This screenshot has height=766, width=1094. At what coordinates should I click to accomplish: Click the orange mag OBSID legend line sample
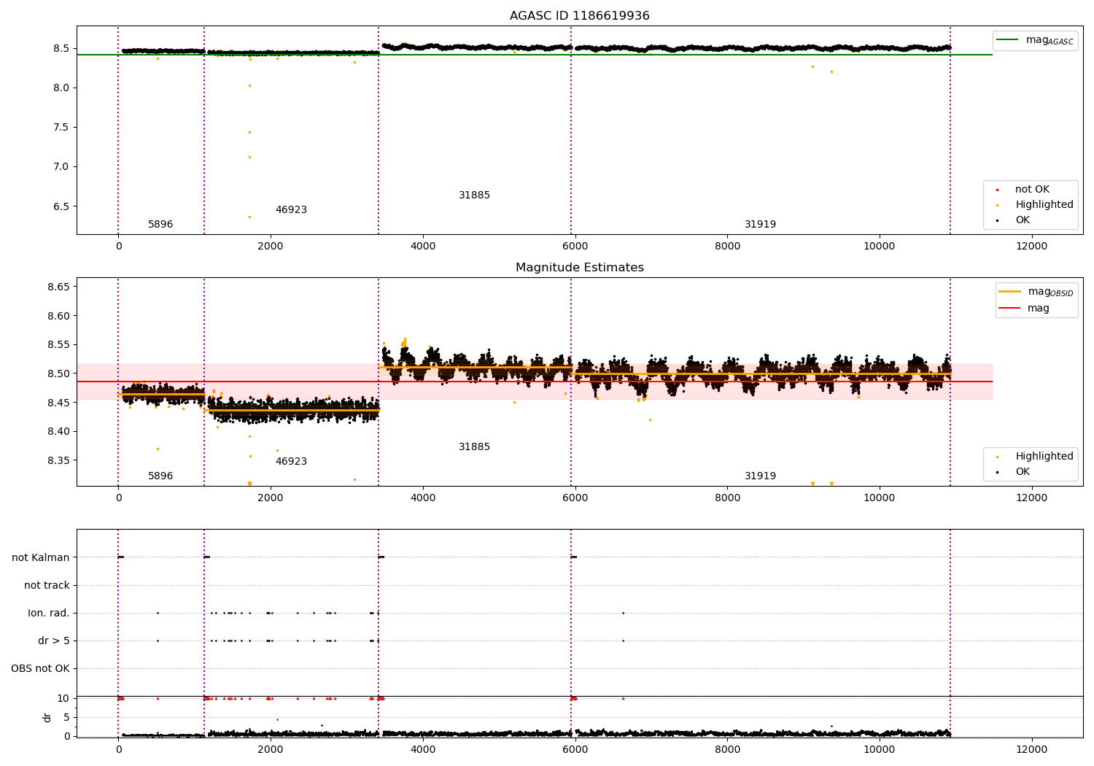tap(1010, 292)
